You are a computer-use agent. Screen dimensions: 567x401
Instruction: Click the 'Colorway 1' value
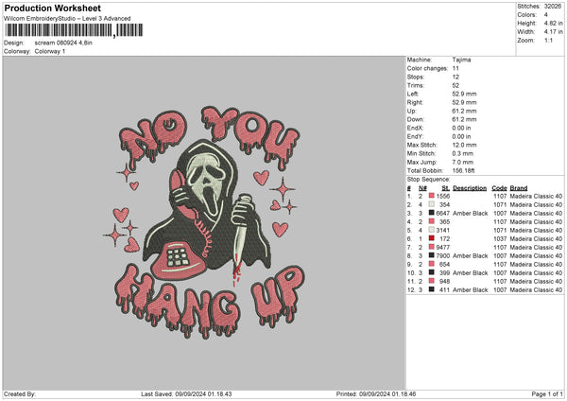[x=50, y=51]
